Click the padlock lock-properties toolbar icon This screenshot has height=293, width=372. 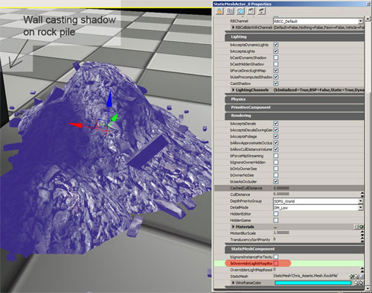(x=219, y=11)
